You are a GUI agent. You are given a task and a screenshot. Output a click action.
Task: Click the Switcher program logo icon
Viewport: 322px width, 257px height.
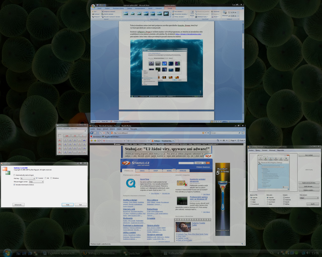pos(6,171)
